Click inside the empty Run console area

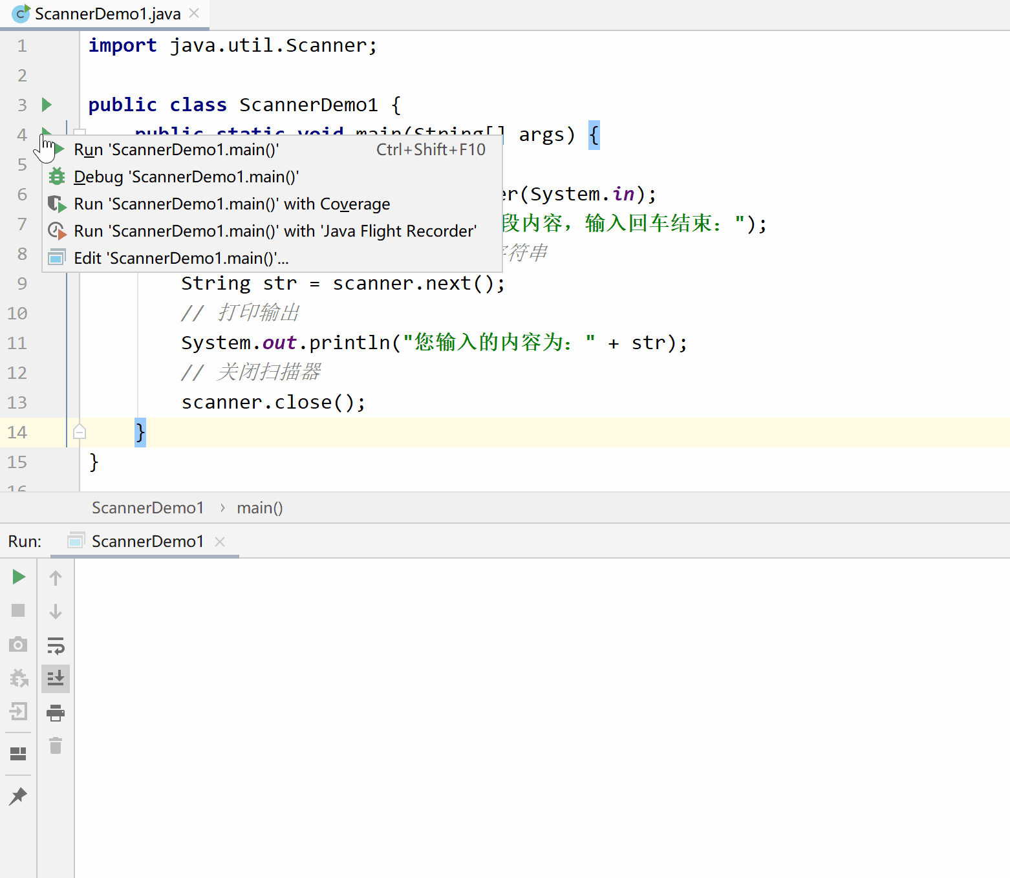pyautogui.click(x=542, y=718)
